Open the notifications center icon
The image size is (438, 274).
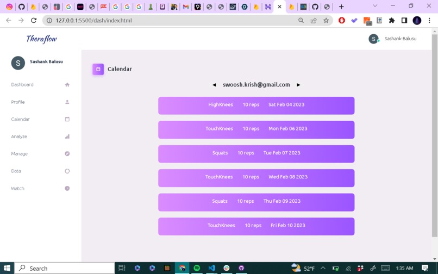click(425, 268)
